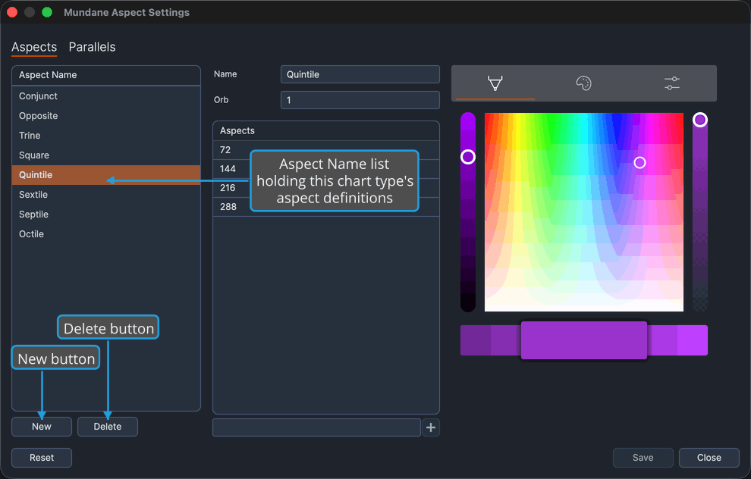Click the Save button
The height and width of the screenshot is (479, 751).
[x=643, y=458]
